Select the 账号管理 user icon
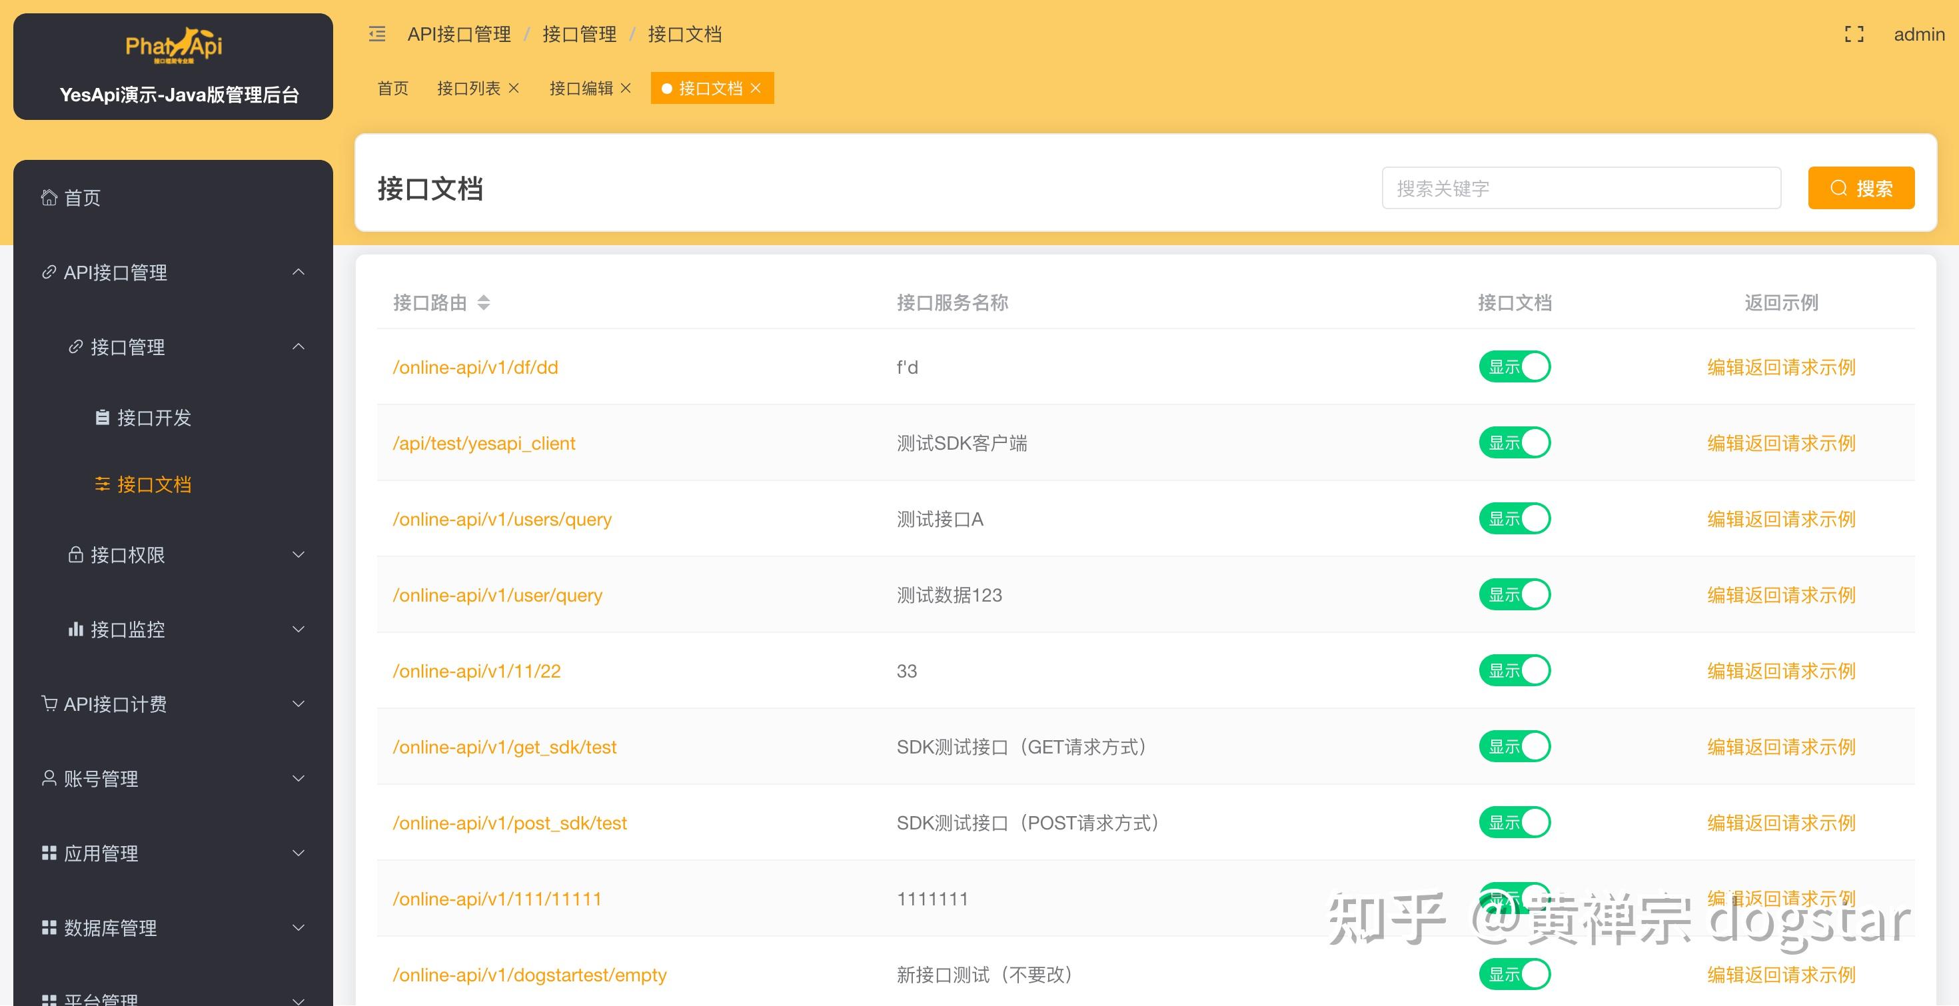This screenshot has height=1006, width=1959. point(49,778)
